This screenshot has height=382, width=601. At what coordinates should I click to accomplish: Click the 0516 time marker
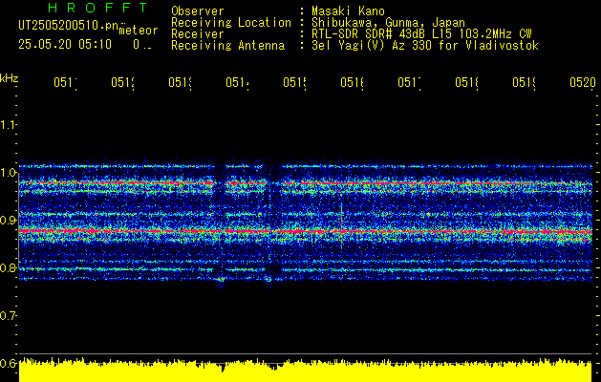[352, 82]
